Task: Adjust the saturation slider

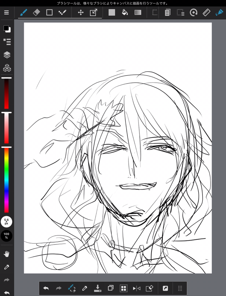Action: [x=7, y=128]
